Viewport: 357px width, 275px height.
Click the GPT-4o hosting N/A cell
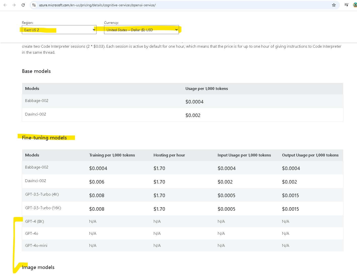pyautogui.click(x=157, y=233)
